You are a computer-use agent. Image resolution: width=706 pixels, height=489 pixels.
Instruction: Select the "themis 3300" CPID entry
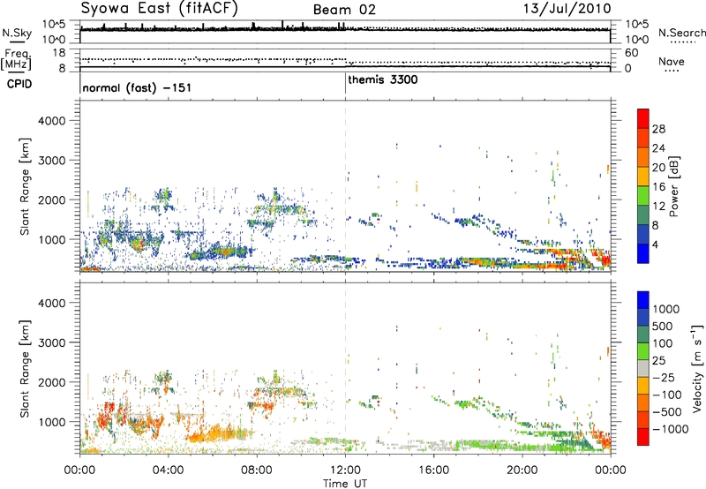(383, 79)
